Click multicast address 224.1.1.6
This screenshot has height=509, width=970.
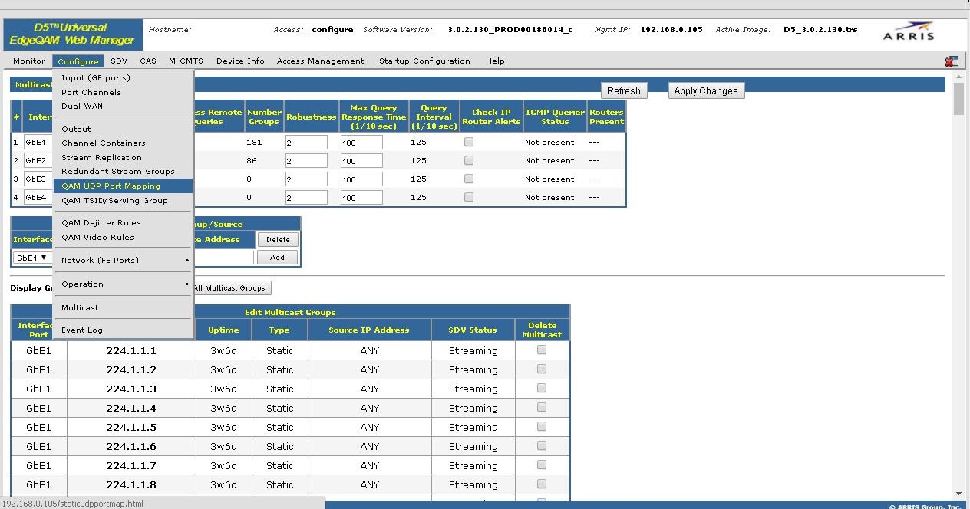point(131,446)
